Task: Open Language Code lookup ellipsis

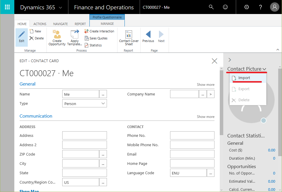Action: tap(211, 173)
